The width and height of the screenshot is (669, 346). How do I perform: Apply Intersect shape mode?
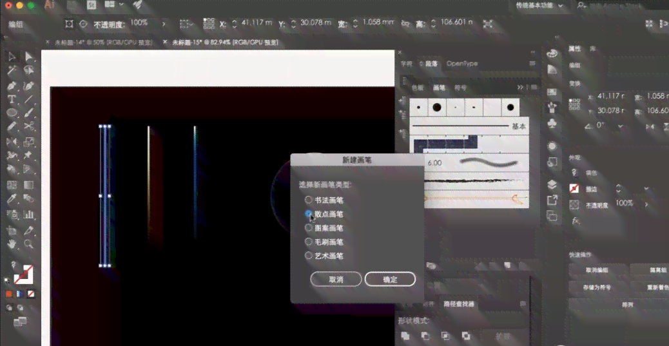point(445,336)
